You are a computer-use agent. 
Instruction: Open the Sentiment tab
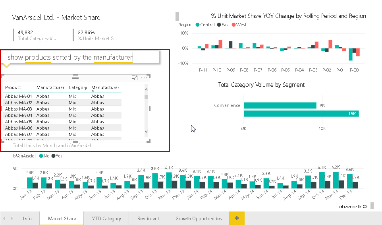148,218
